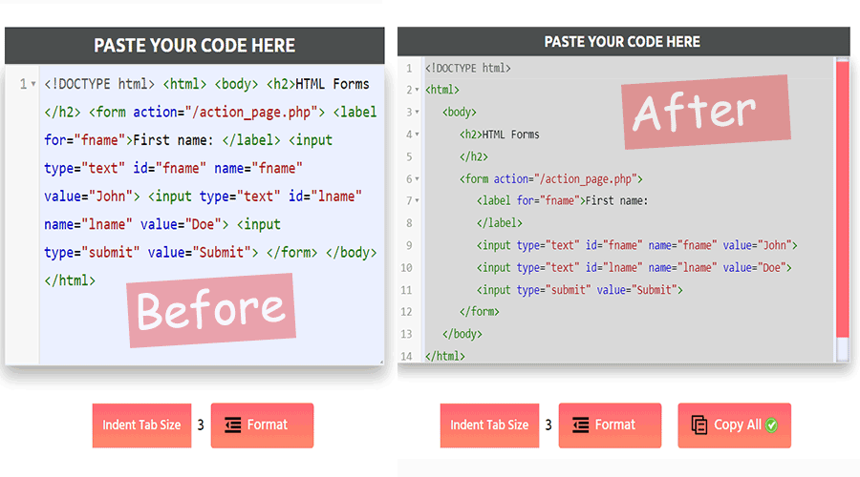
Task: Click label for="fname" line 7
Action: (562, 201)
